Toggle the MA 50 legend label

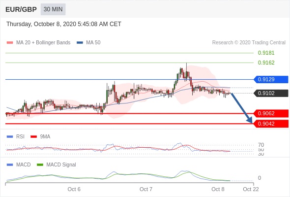tap(93, 43)
